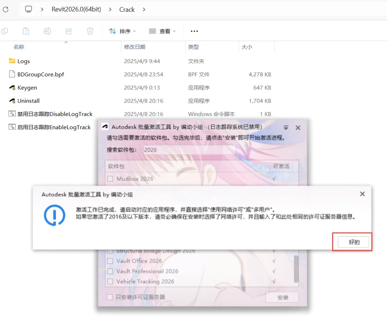Image resolution: width=387 pixels, height=333 pixels.
Task: Click the Logs folder name
Action: pyautogui.click(x=24, y=61)
